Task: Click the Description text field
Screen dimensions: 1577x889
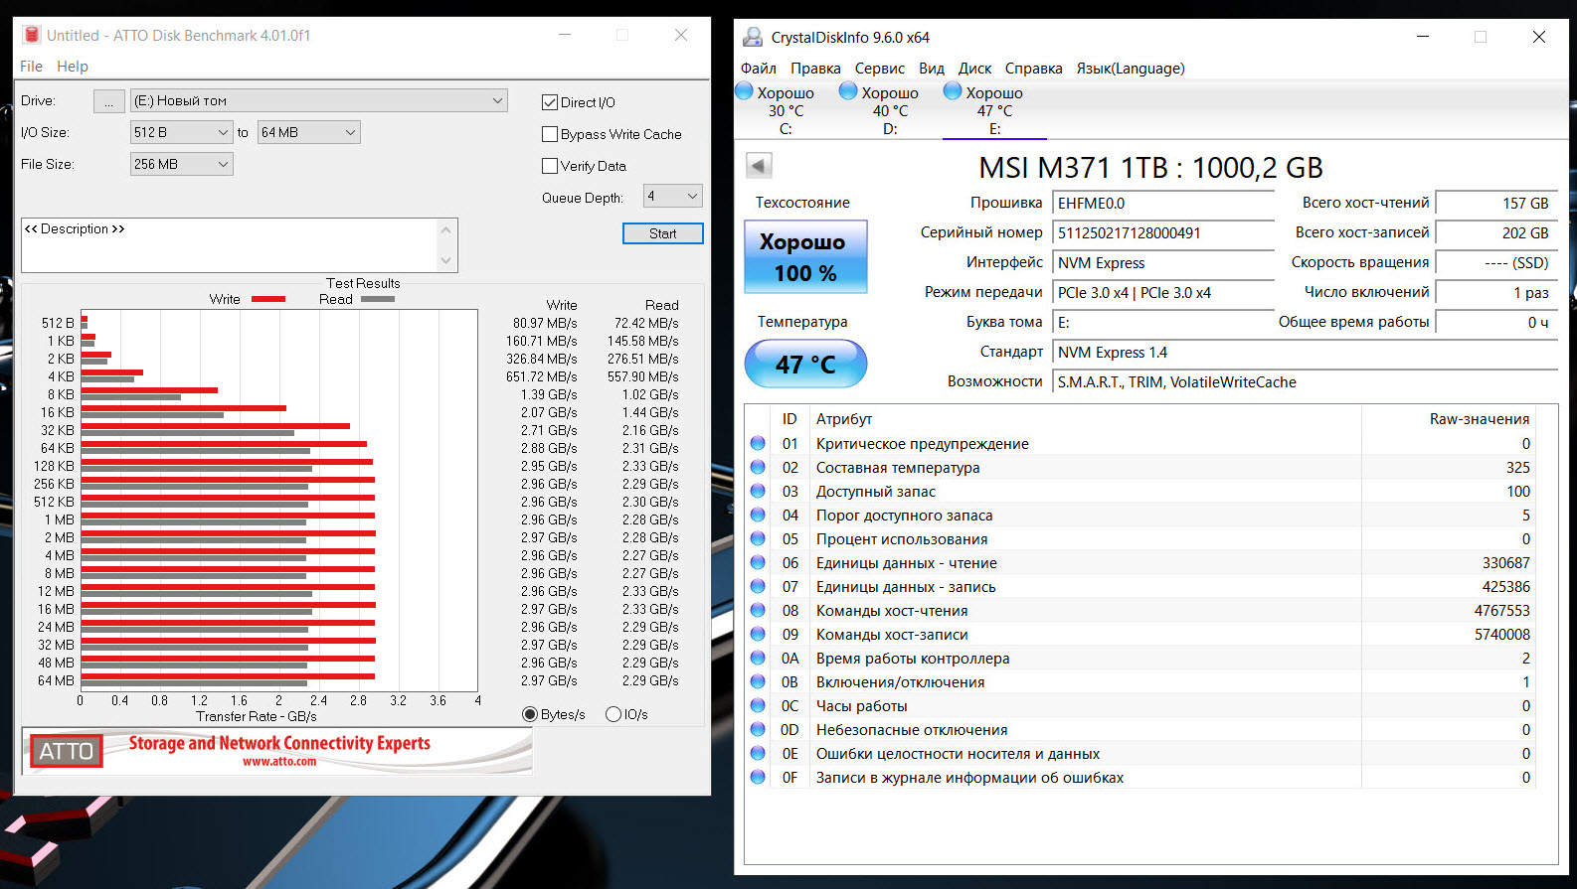Action: point(230,244)
